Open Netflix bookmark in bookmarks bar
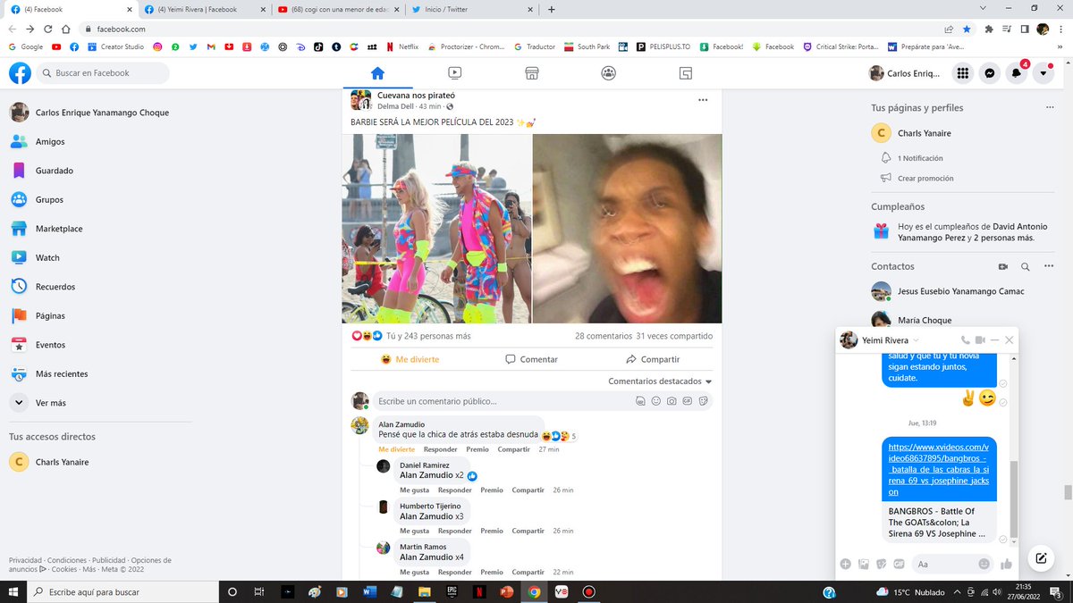 point(402,46)
